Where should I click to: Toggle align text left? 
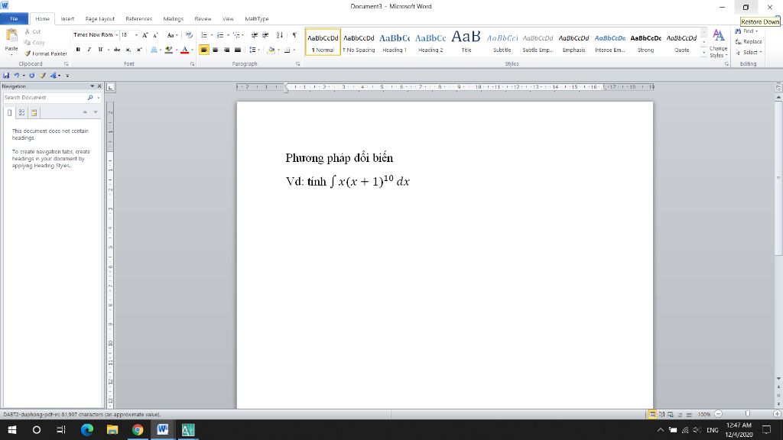pyautogui.click(x=203, y=50)
